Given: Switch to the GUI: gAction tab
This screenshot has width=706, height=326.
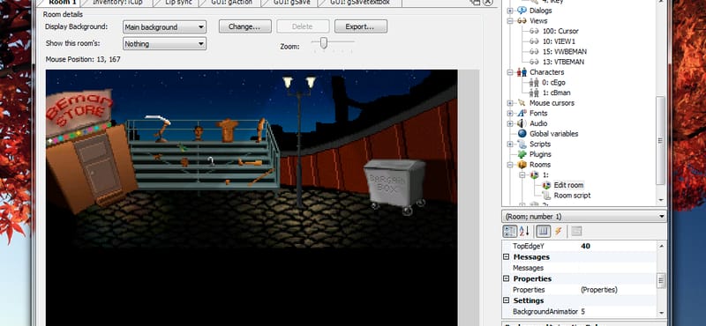Looking at the screenshot, I should [231, 3].
